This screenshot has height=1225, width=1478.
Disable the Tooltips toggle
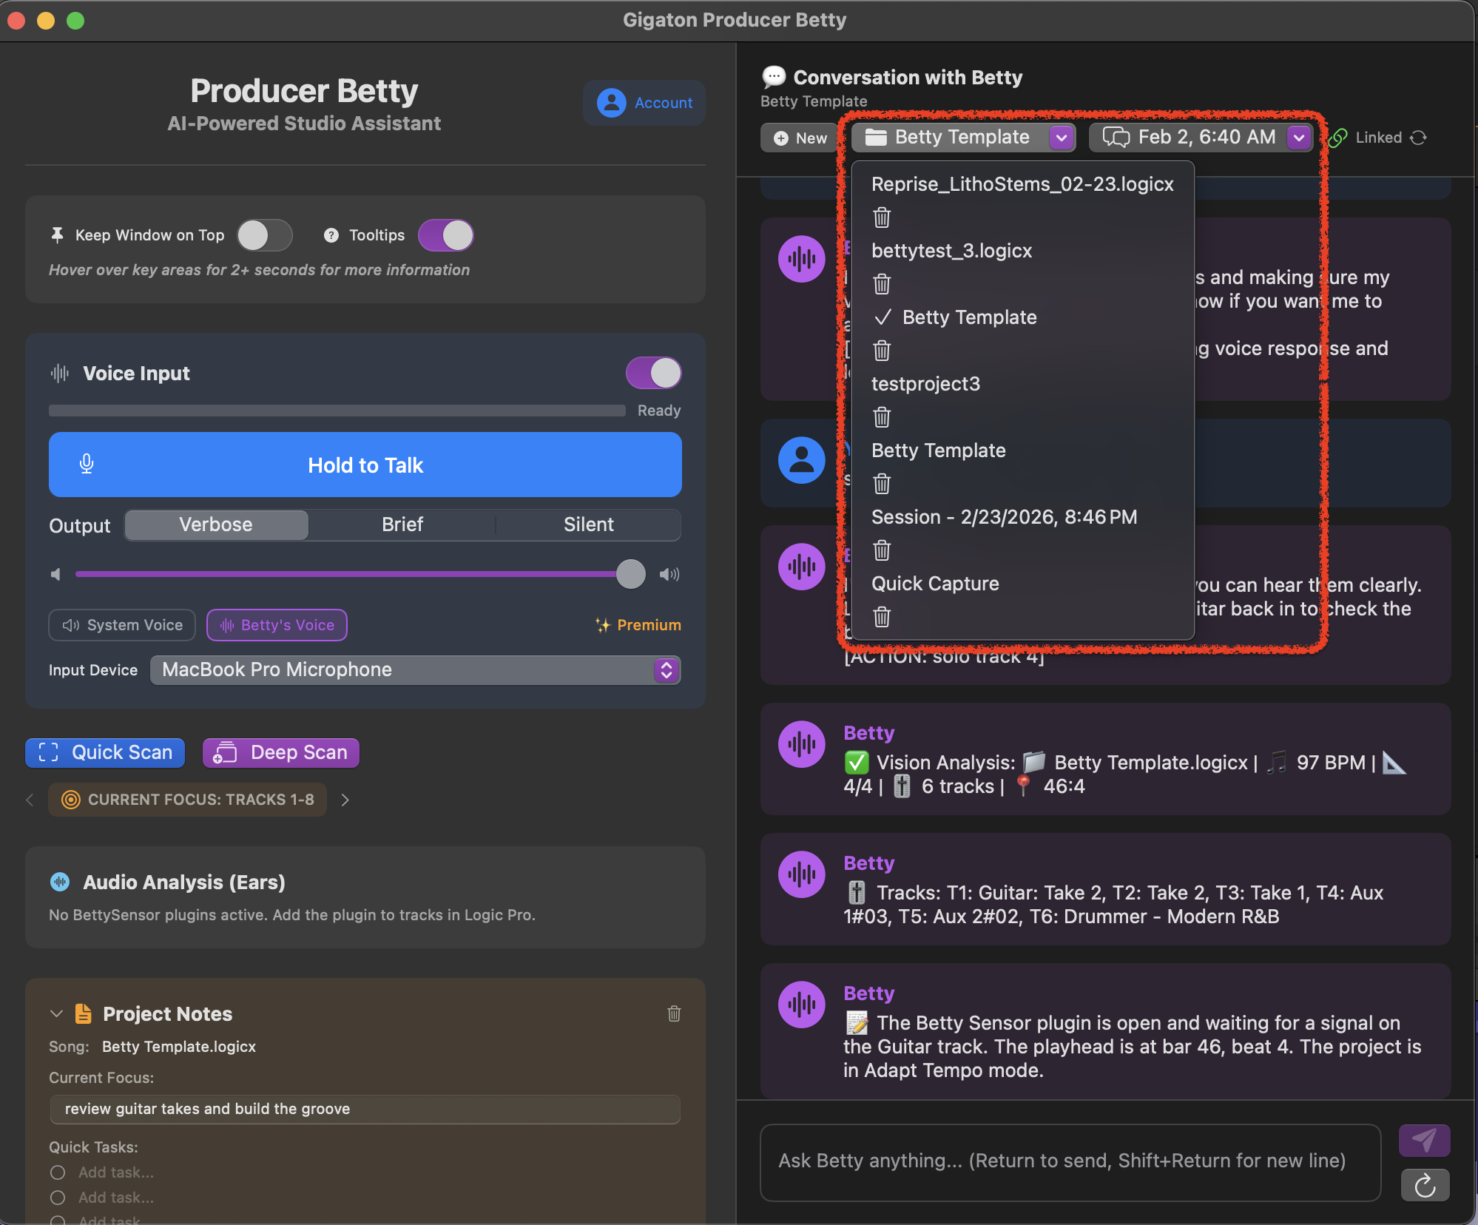coord(445,234)
